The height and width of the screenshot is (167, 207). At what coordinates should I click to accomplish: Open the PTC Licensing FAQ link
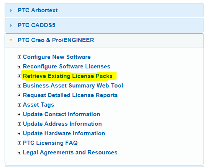point(50,143)
